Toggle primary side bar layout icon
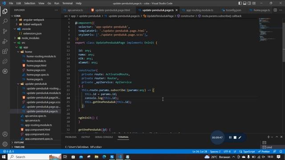This screenshot has width=285, height=160. tap(240, 3)
